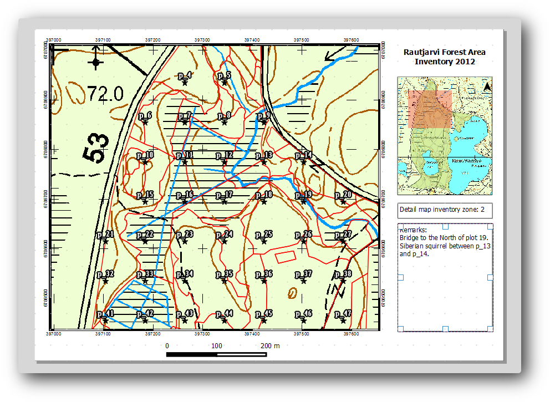
Task: Select the star marker under p_47
Action: click(343, 321)
